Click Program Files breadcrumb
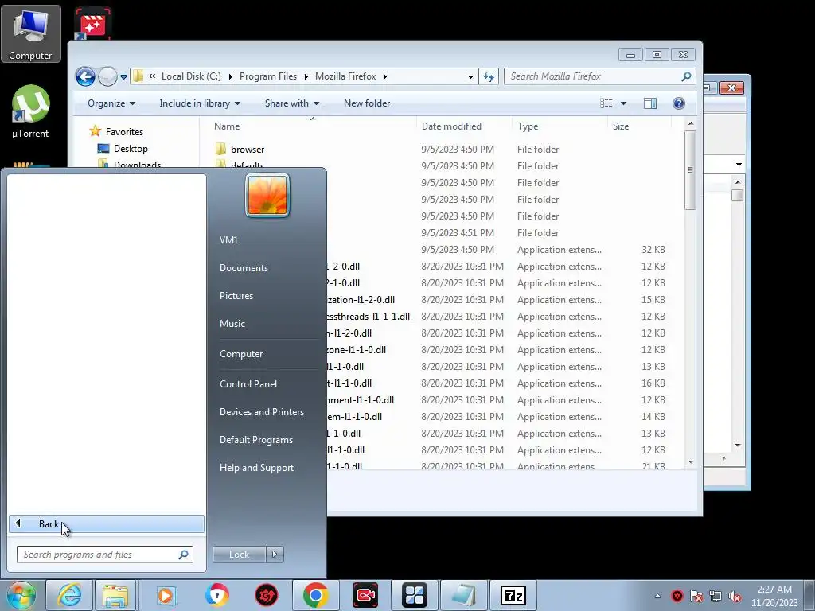This screenshot has width=815, height=611. coord(267,76)
